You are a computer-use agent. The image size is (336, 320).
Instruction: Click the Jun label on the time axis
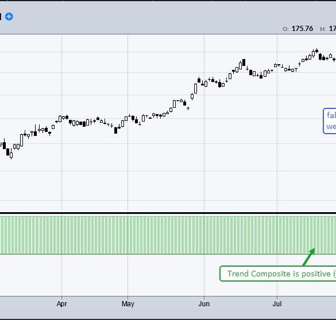click(x=204, y=304)
